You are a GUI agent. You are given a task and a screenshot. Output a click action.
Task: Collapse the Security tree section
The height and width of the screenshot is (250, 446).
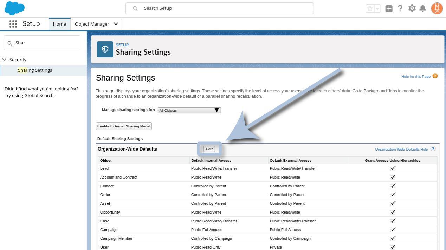pyautogui.click(x=4, y=60)
